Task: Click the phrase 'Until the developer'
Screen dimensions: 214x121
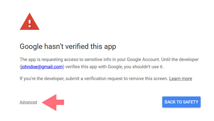Action: pos(180,59)
